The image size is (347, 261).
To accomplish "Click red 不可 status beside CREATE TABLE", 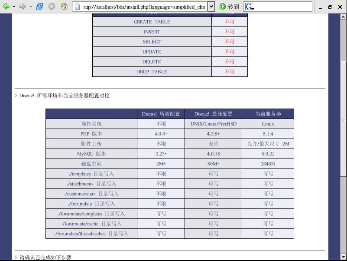I will (230, 22).
